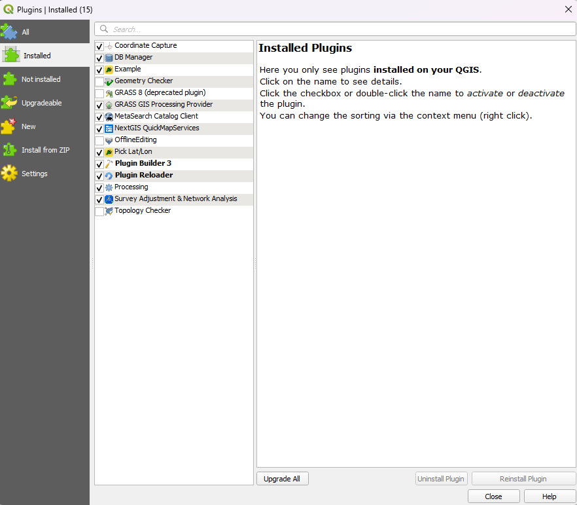The width and height of the screenshot is (577, 505).
Task: Click the Pick Lat/Lon plugin icon
Action: 109,152
